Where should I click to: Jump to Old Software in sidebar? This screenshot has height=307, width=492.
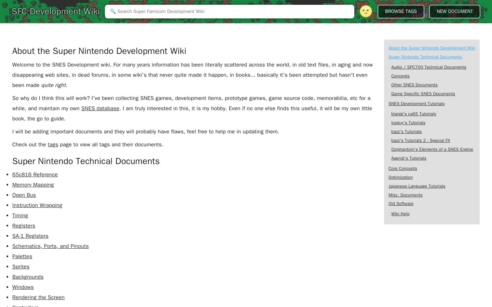click(401, 204)
